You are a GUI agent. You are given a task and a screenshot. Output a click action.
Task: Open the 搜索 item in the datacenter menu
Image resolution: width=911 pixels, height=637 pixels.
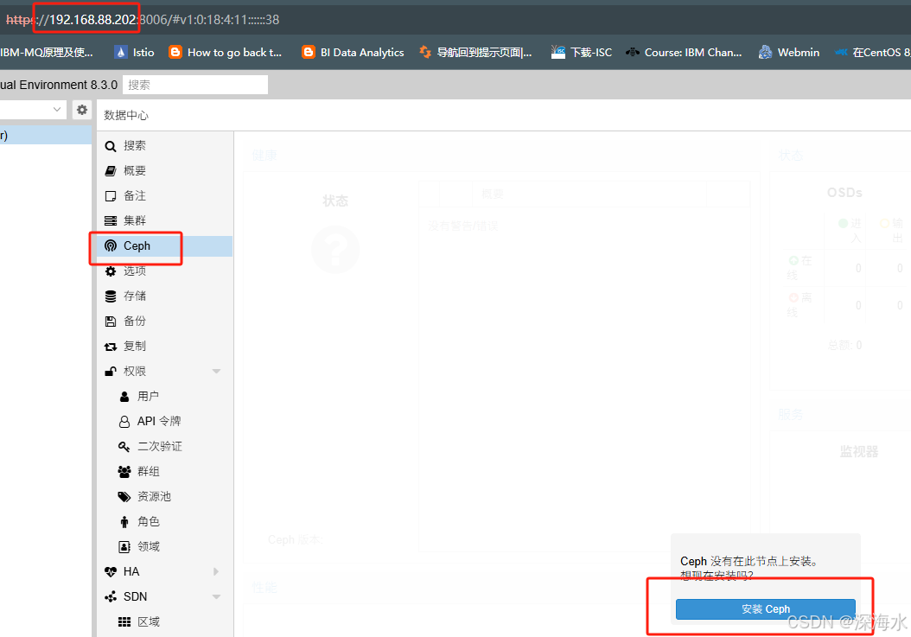165,146
